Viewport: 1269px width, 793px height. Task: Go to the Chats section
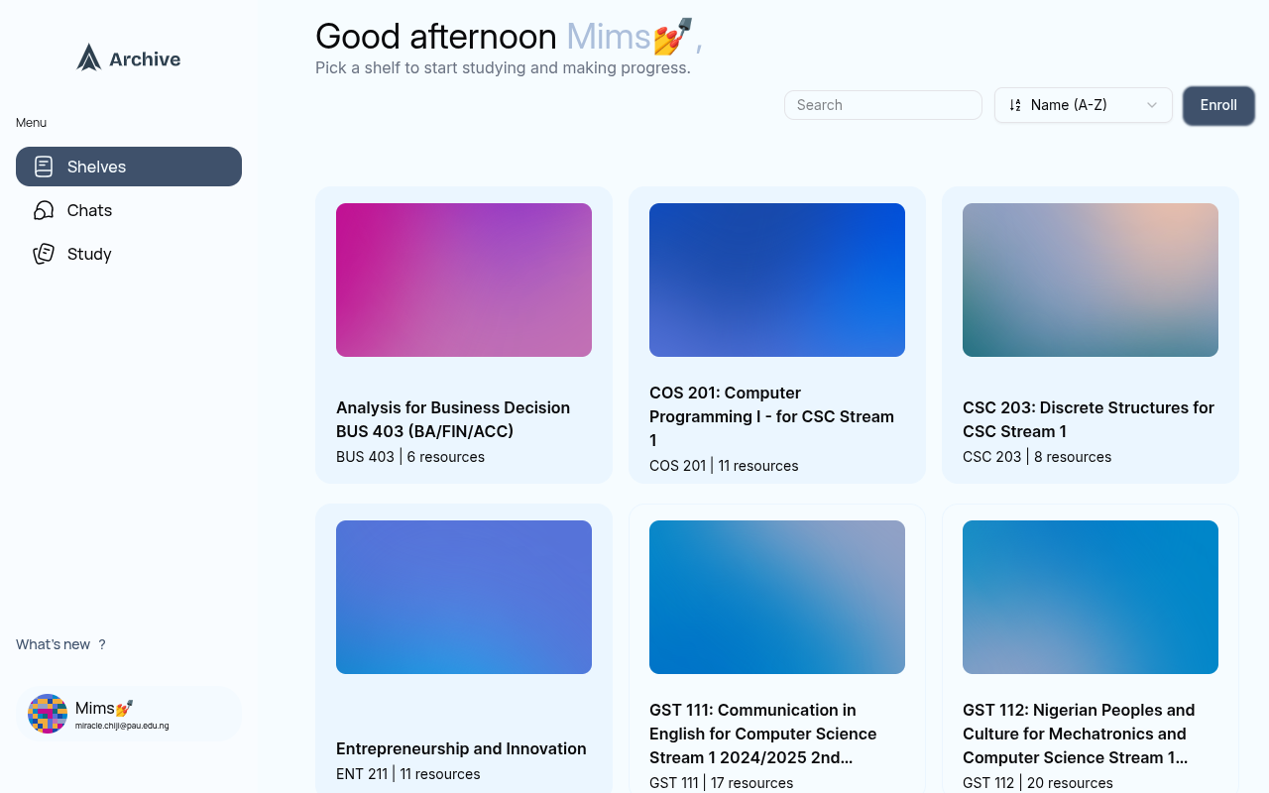pyautogui.click(x=89, y=210)
